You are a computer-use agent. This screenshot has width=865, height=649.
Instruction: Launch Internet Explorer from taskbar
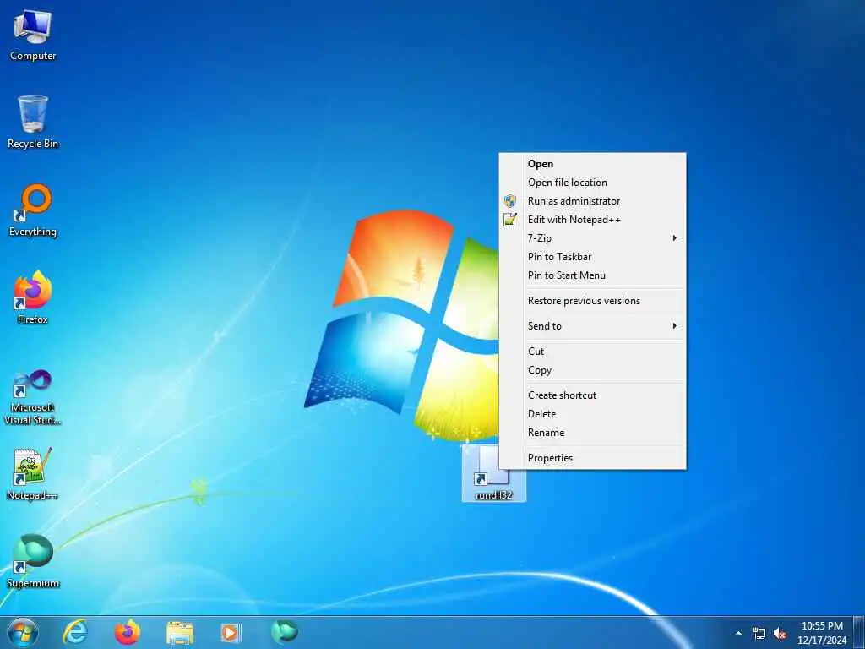pos(75,632)
